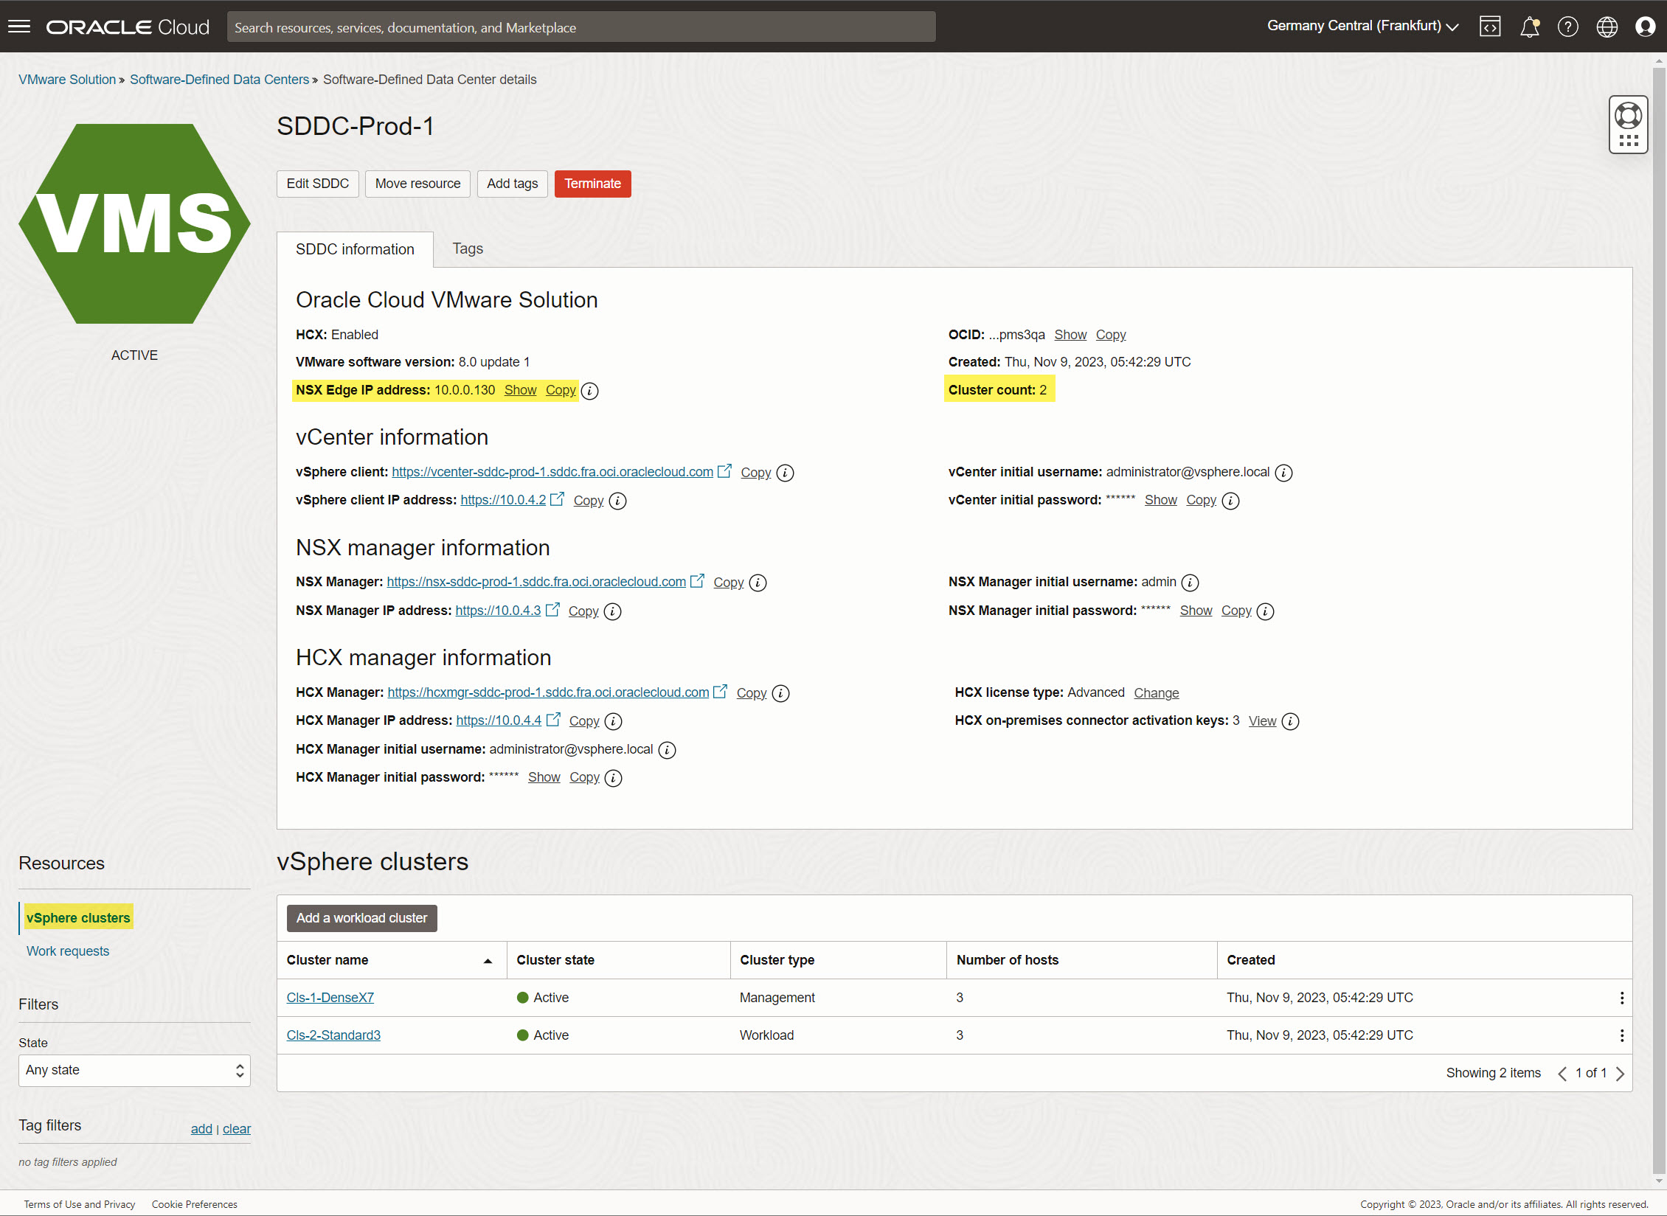1667x1216 pixels.
Task: Open the State filter dropdown
Action: click(x=134, y=1070)
